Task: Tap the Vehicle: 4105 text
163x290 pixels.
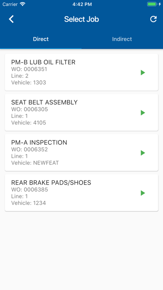Action: pyautogui.click(x=29, y=122)
